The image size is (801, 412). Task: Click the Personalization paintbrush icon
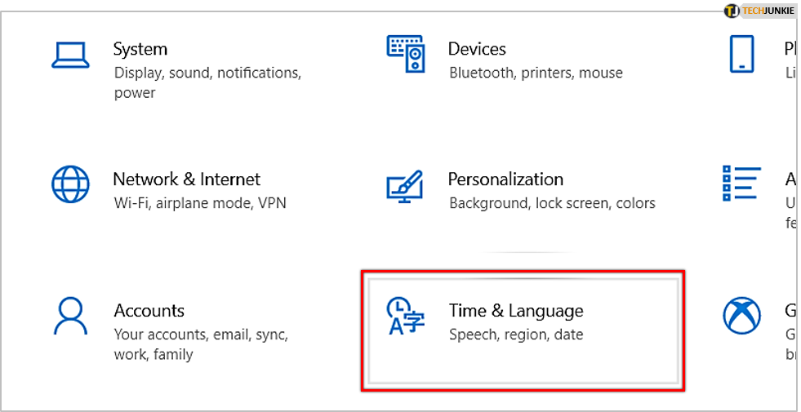pos(405,186)
